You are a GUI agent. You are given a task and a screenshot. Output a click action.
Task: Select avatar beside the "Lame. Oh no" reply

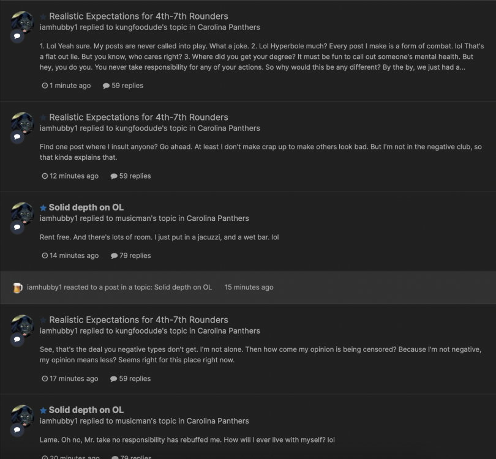pyautogui.click(x=23, y=417)
